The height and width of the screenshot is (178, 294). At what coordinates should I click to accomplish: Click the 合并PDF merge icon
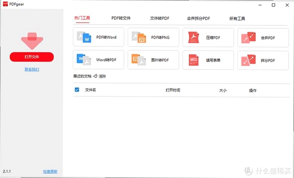tap(248, 38)
